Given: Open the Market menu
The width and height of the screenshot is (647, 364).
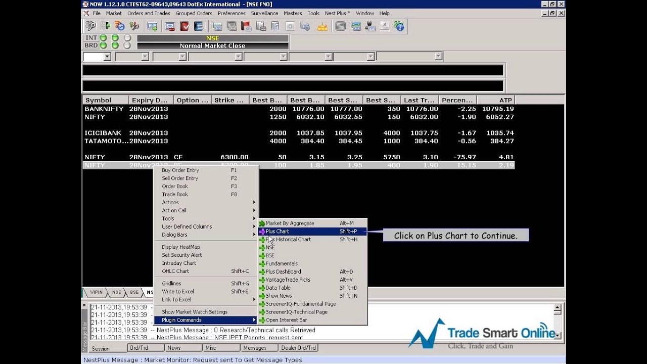Looking at the screenshot, I should pos(114,13).
